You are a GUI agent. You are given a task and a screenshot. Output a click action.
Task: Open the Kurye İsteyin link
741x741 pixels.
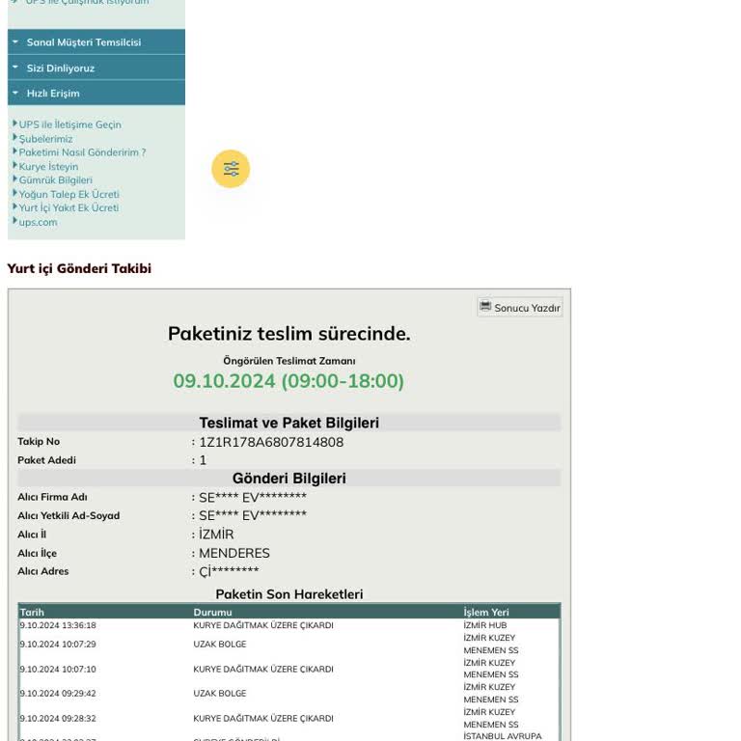[48, 166]
